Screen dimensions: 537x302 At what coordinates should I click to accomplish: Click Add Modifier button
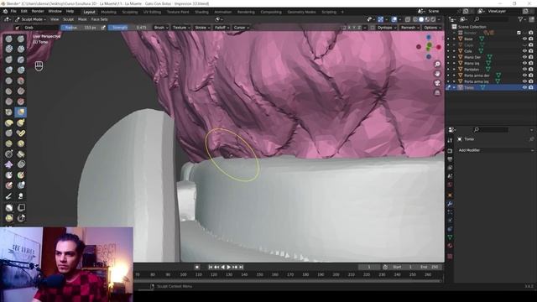tap(496, 150)
